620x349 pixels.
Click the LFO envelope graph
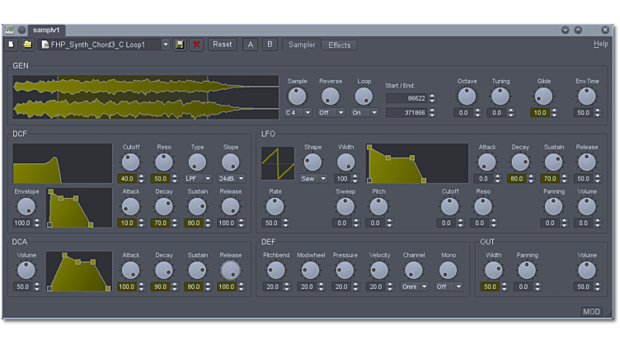pyautogui.click(x=417, y=163)
